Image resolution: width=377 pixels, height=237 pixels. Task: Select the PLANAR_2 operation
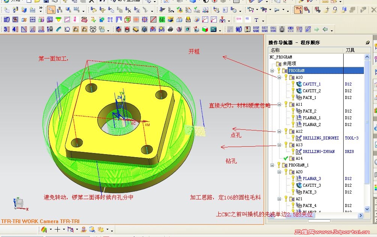311,124
